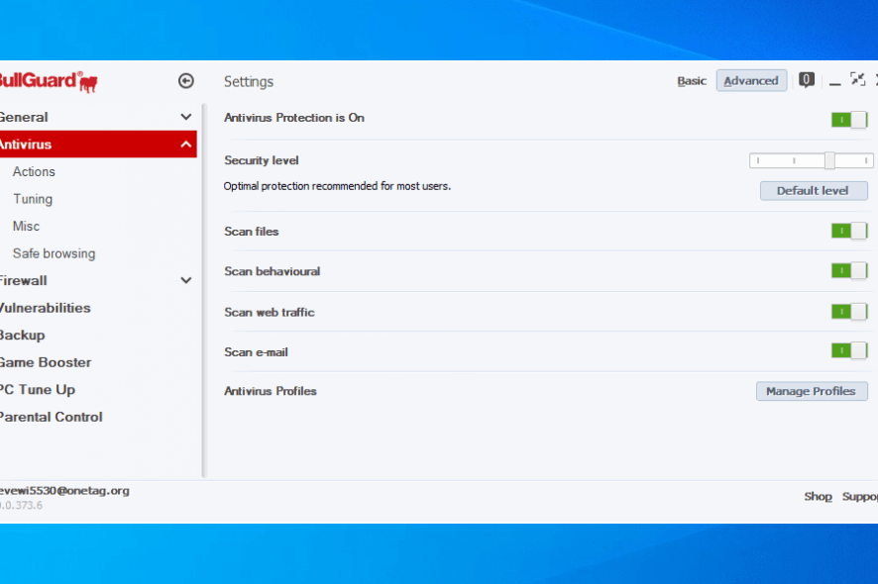Select Parental Control in sidebar
The image size is (878, 584).
51,417
